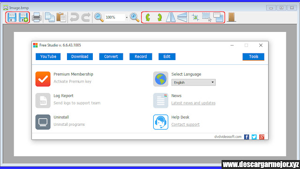Paste from the clipboard icon

coord(61,17)
